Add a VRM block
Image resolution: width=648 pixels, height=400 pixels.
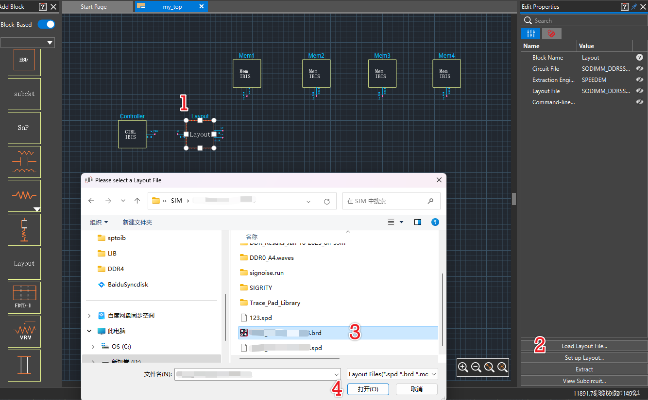tap(24, 331)
